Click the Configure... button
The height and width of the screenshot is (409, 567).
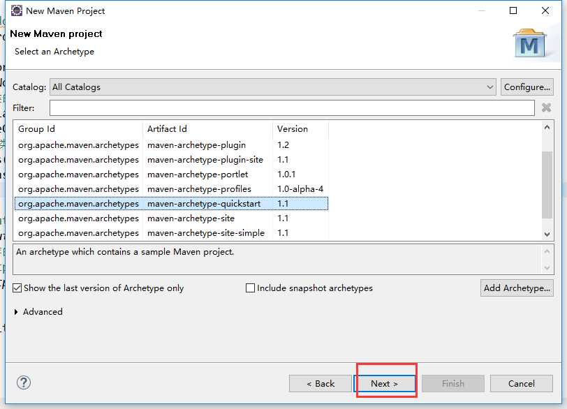tap(527, 87)
